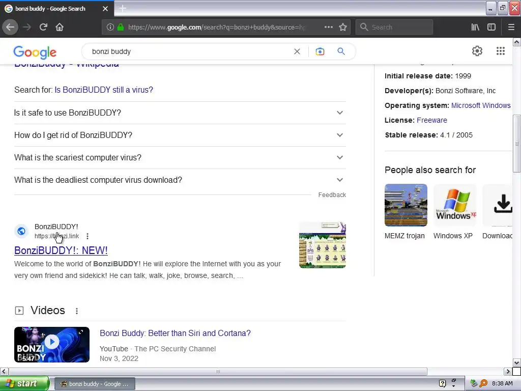Screen dimensions: 521x391
Task: Click the BonziBUDDY website result thumbnail
Action: point(322,245)
